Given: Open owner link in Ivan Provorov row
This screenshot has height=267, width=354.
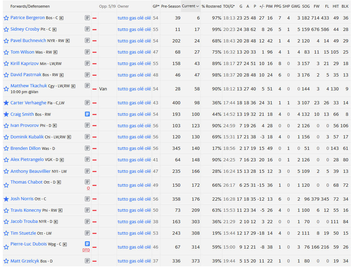Looking at the screenshot, I should [134, 126].
